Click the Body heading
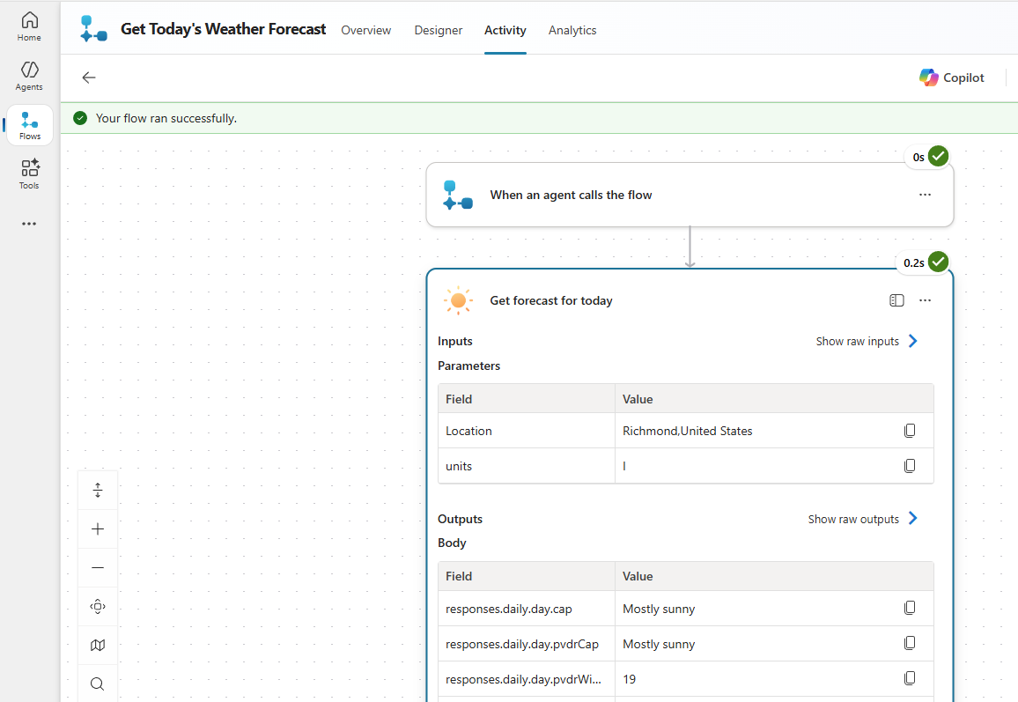 (x=452, y=543)
